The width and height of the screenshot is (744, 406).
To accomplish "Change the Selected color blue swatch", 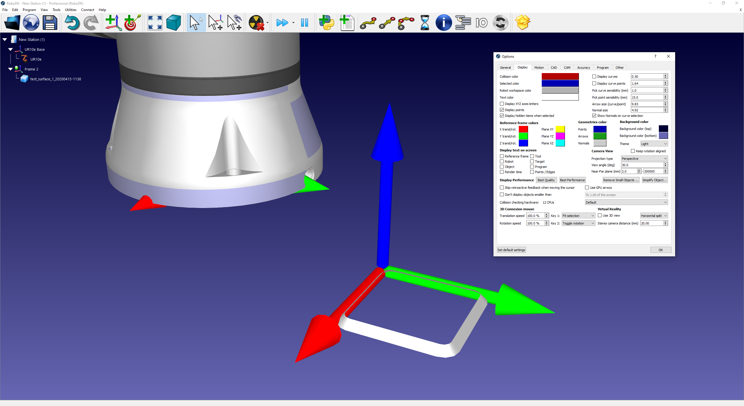I will (x=560, y=84).
